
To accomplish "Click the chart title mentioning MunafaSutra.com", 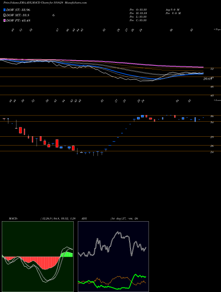I will [x=45, y=3].
